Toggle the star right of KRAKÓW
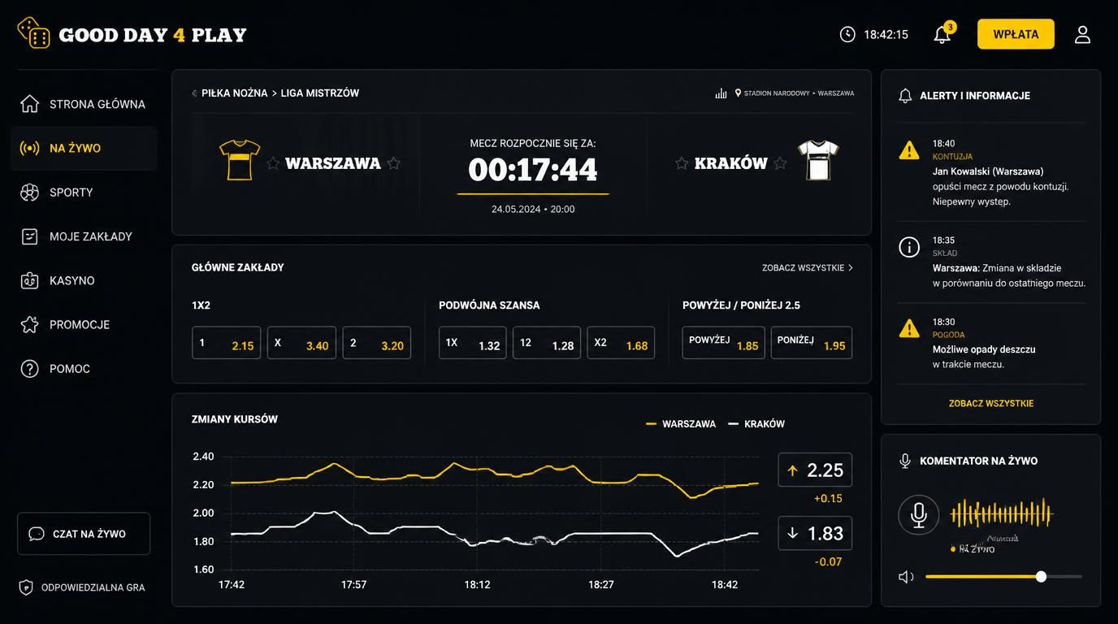The width and height of the screenshot is (1118, 624). click(x=780, y=163)
